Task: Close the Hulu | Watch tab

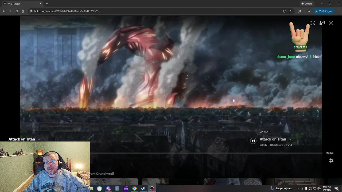Action: (x=41, y=4)
